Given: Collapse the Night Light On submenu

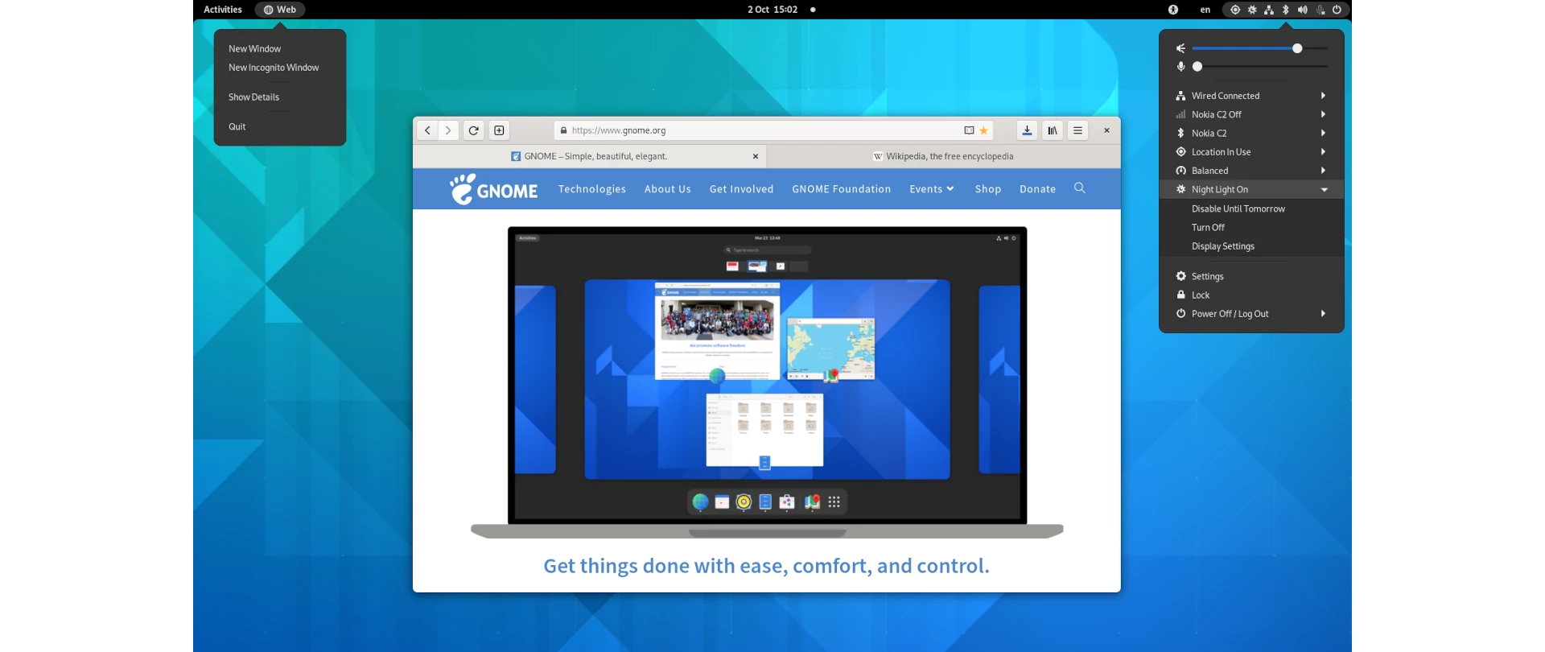Looking at the screenshot, I should tap(1251, 189).
